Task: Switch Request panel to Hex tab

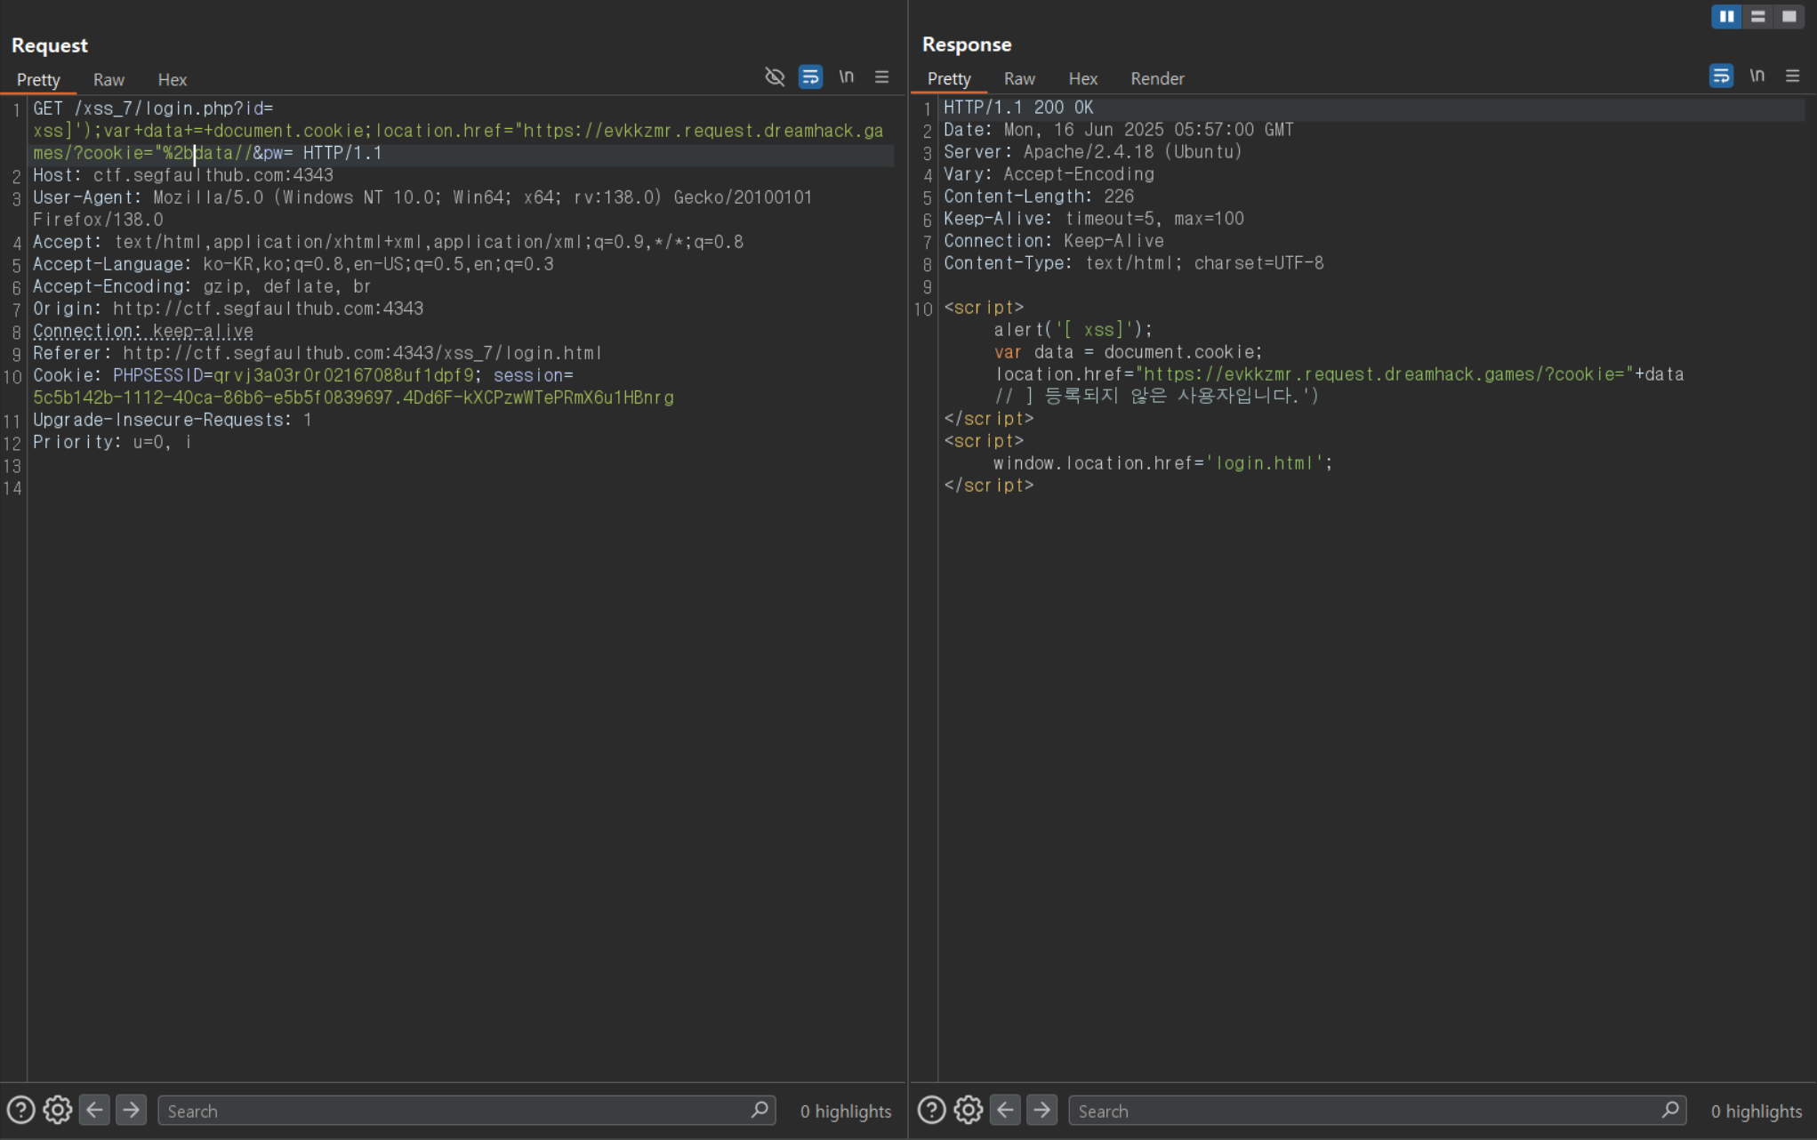Action: (172, 79)
